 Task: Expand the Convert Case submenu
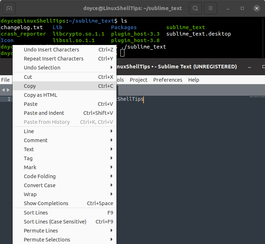pyautogui.click(x=65, y=185)
